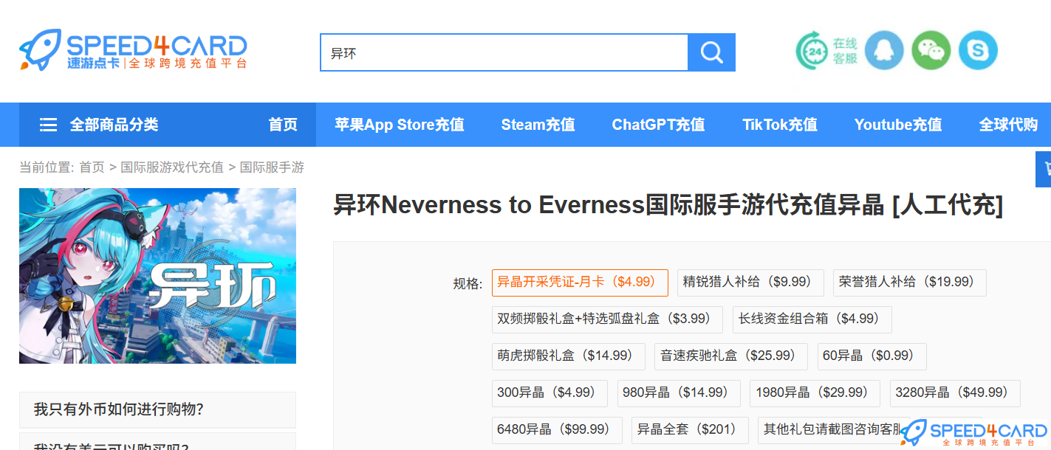
Task: Select the 其他礼包请截图咨询客服 option
Action: (828, 429)
